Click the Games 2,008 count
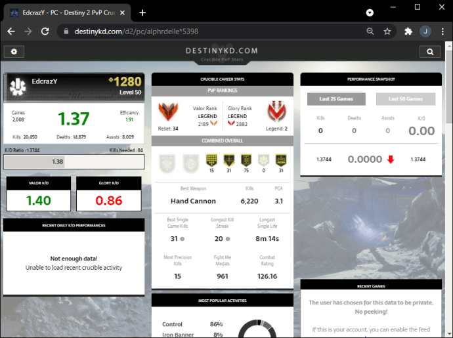453x338 pixels. 18,119
